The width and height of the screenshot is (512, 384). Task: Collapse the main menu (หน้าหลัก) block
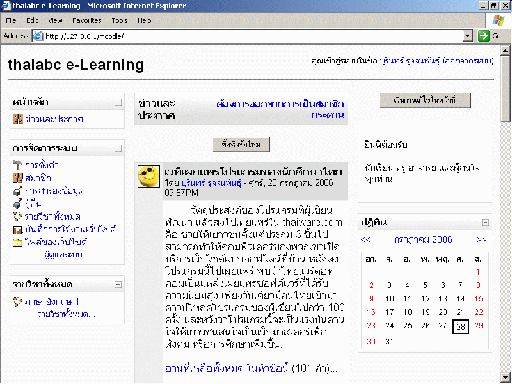118,102
